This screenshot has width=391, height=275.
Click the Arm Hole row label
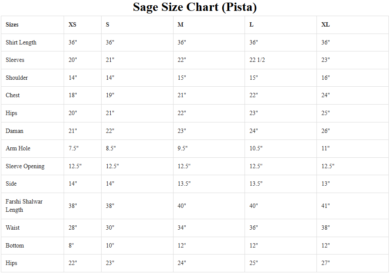coord(18,149)
